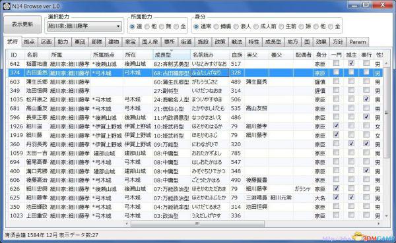The width and height of the screenshot is (396, 243).
Task: Select the 浪人 radio button under 身分
Action: (x=236, y=26)
